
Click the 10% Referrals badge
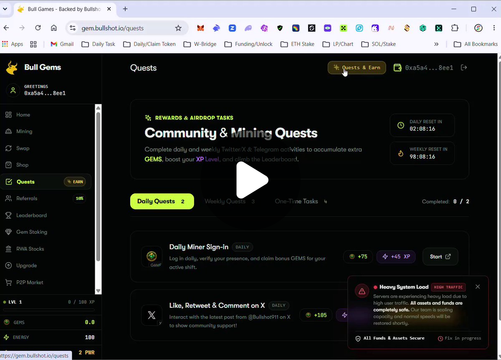79,198
